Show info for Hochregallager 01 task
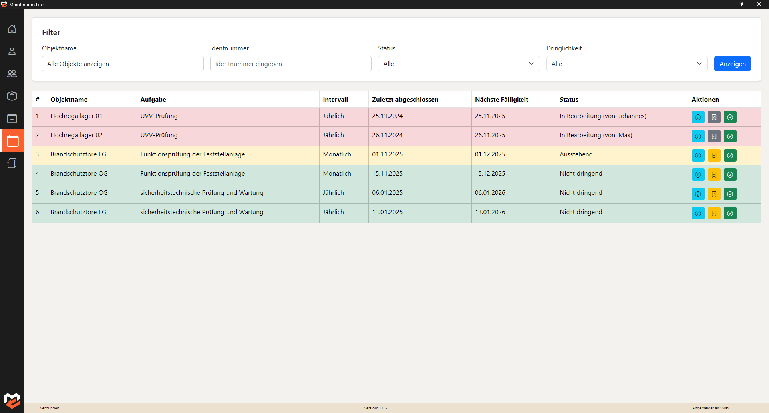The height and width of the screenshot is (413, 769). (698, 117)
